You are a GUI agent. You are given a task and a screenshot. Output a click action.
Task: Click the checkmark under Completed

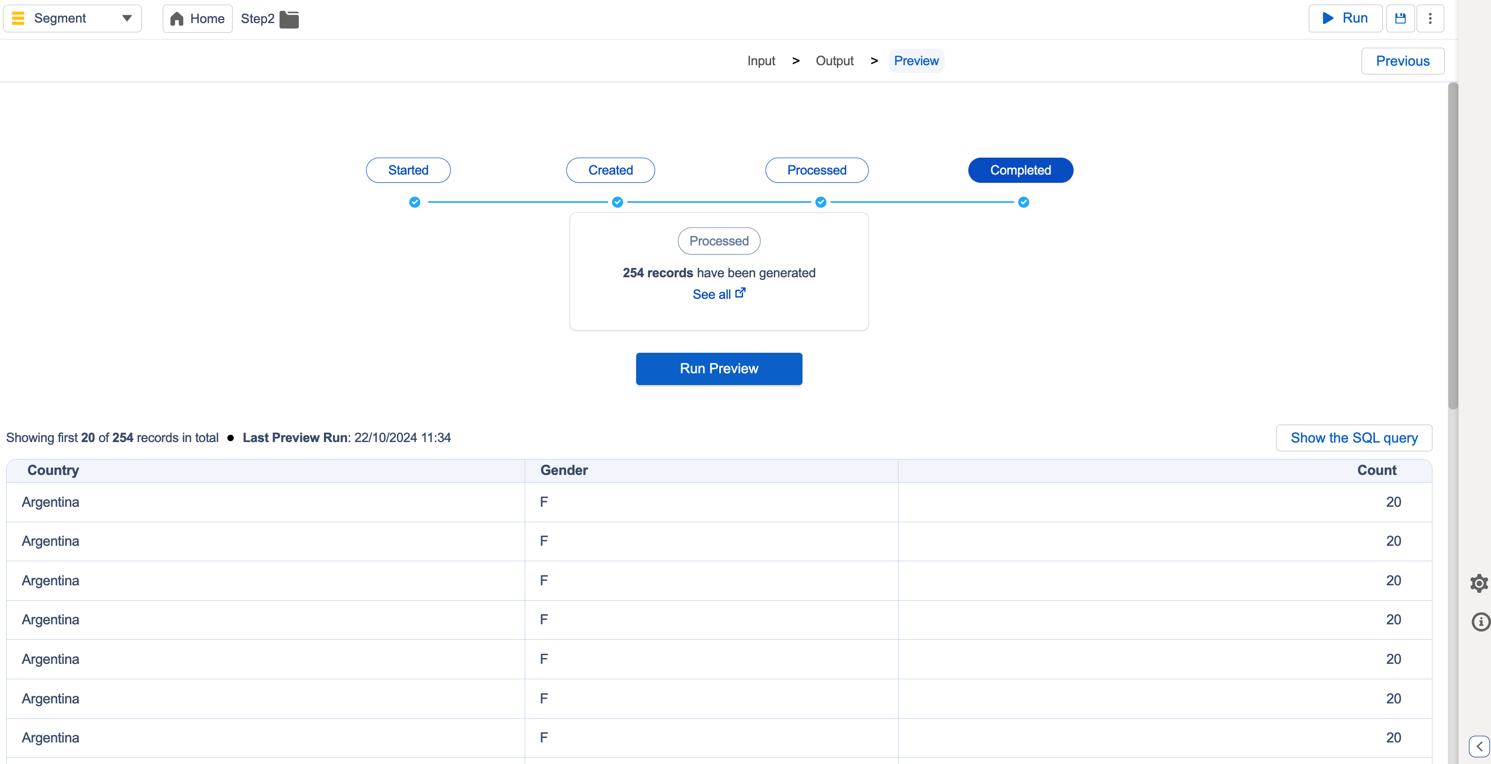pyautogui.click(x=1023, y=202)
